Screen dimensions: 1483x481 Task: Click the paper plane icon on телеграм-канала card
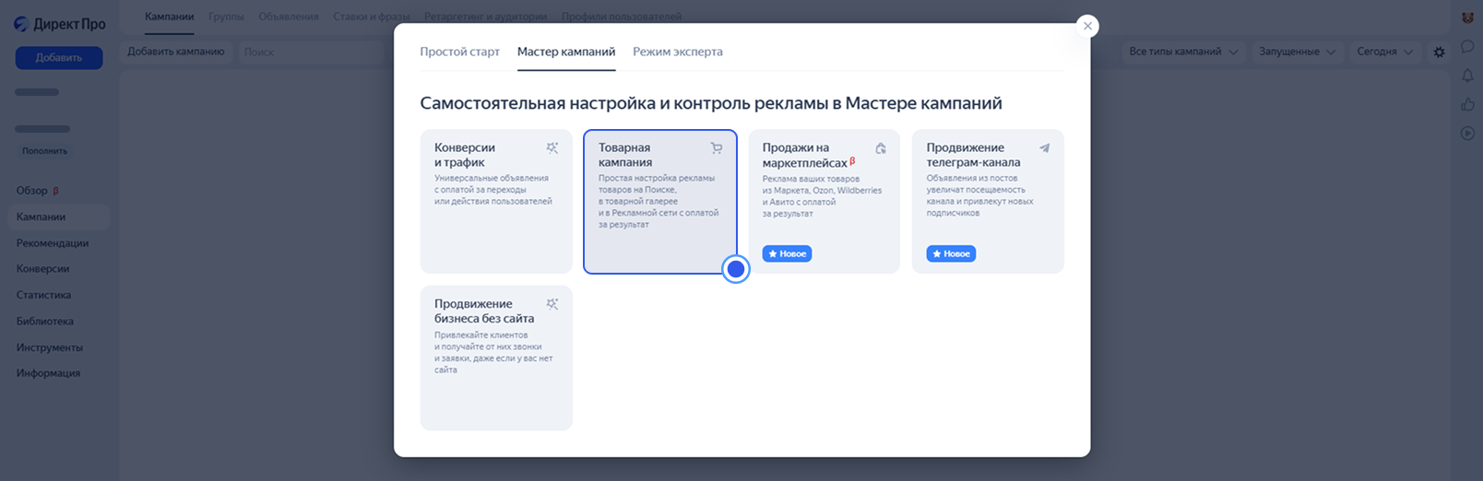coord(1044,148)
